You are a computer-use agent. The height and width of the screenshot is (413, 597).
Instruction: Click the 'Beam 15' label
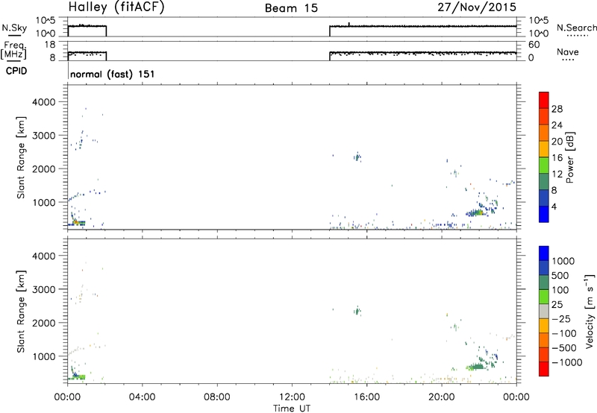point(291,8)
